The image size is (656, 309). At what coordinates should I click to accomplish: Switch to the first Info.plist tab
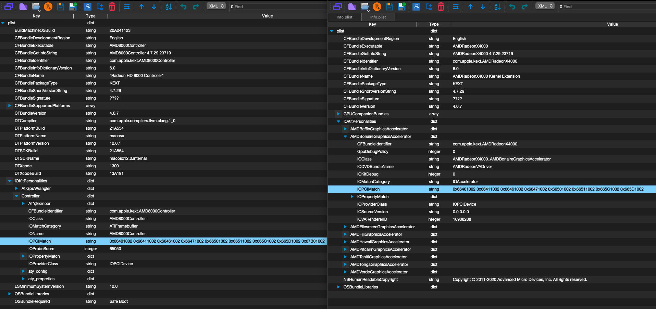tap(344, 17)
